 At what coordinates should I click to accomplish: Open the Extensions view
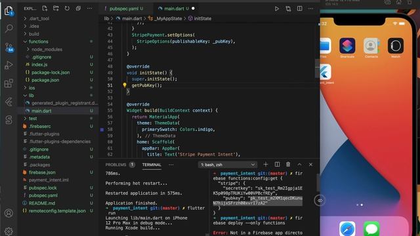coord(9,83)
